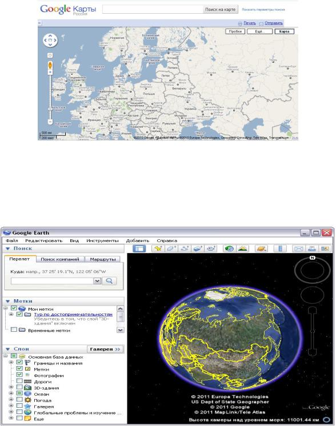Click the Google Maps search input field
Viewport: 336px width, 426px height.
(153, 9)
